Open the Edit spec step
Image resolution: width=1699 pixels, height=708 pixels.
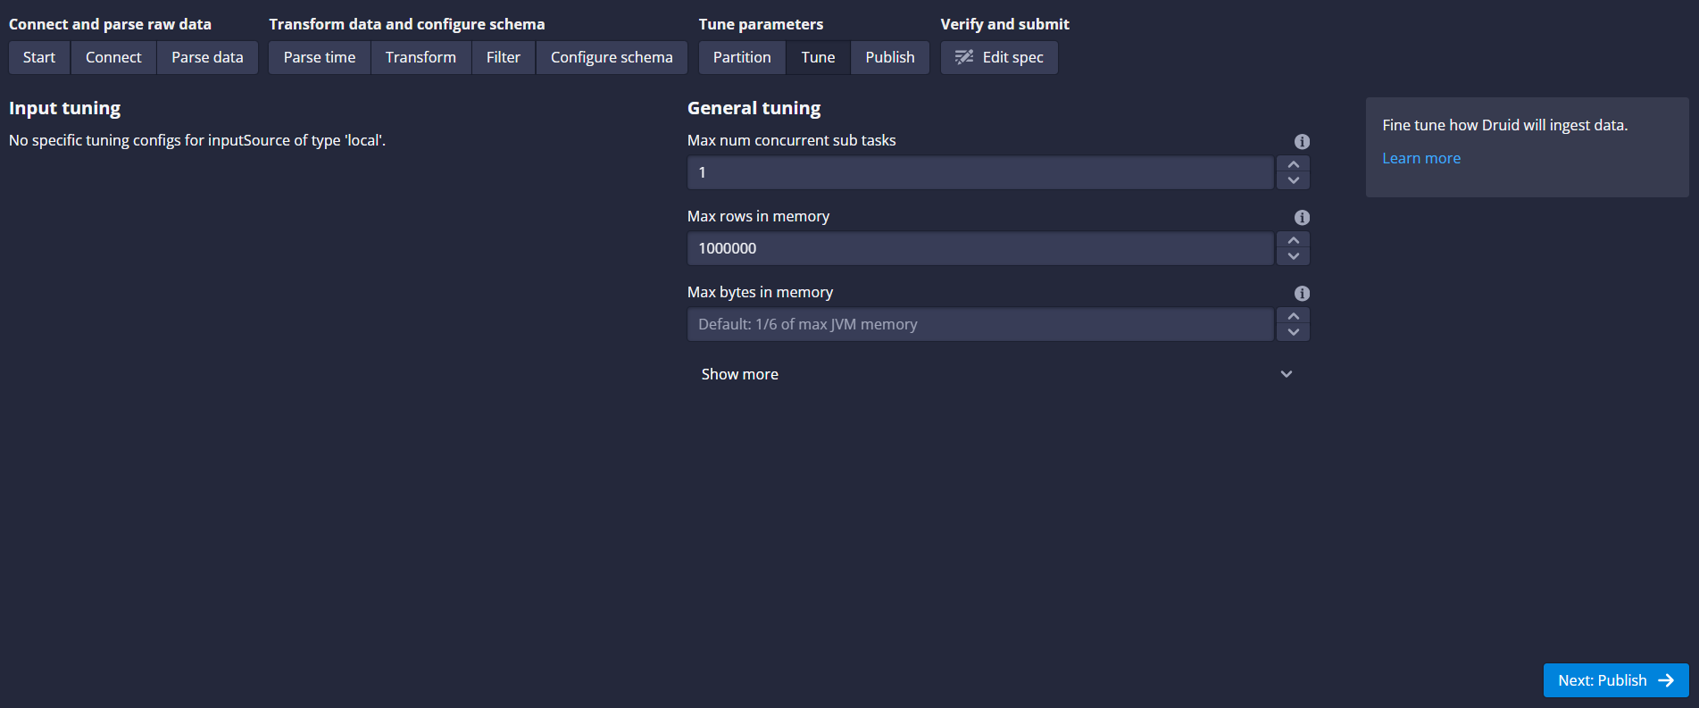coord(999,57)
